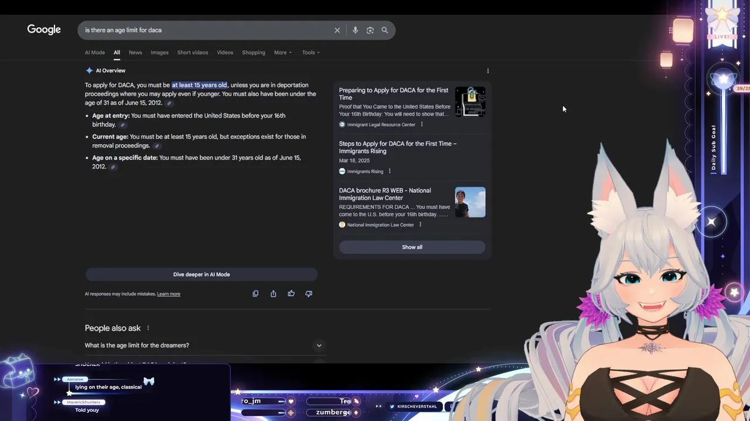Click 'Current age:' bullet text
The height and width of the screenshot is (421, 750).
[x=110, y=137]
